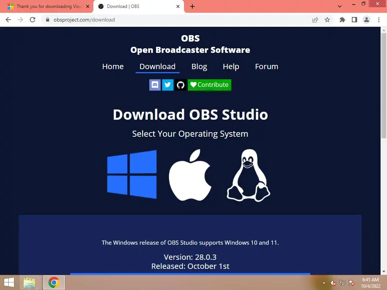This screenshot has height=290, width=387.
Task: Open a new browser tab
Action: [x=192, y=6]
